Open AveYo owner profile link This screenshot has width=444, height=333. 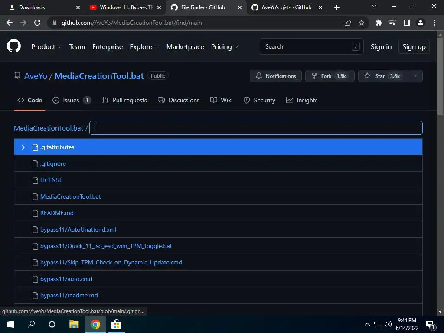click(x=36, y=76)
